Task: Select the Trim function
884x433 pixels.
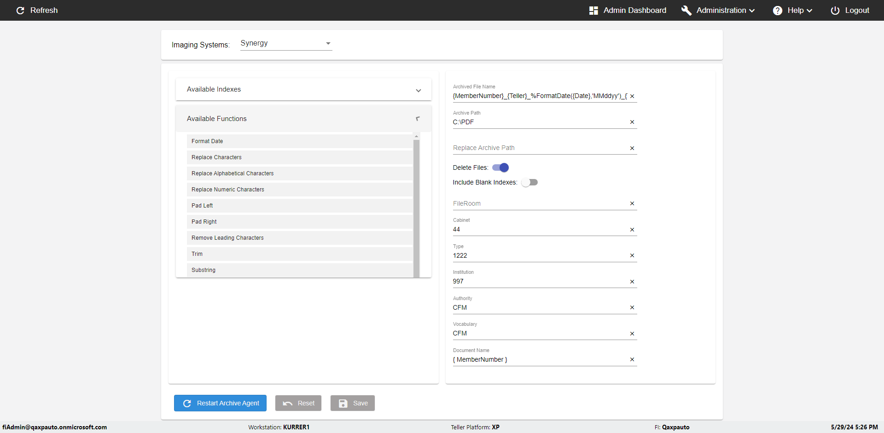Action: (300, 254)
